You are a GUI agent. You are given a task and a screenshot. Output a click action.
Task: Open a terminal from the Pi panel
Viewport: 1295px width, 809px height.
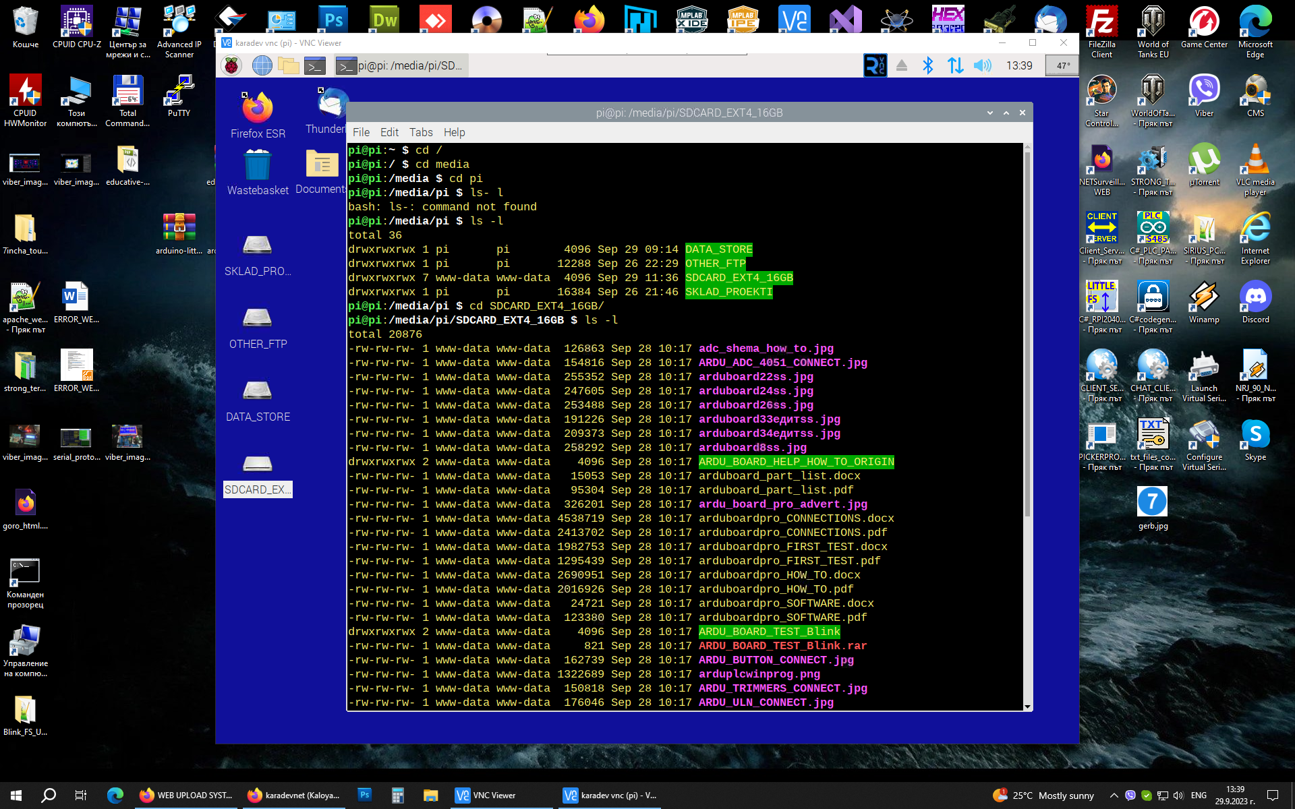(x=314, y=65)
